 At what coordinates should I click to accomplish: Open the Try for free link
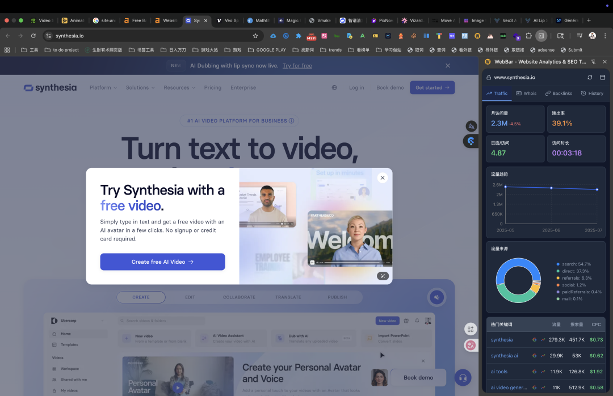297,66
